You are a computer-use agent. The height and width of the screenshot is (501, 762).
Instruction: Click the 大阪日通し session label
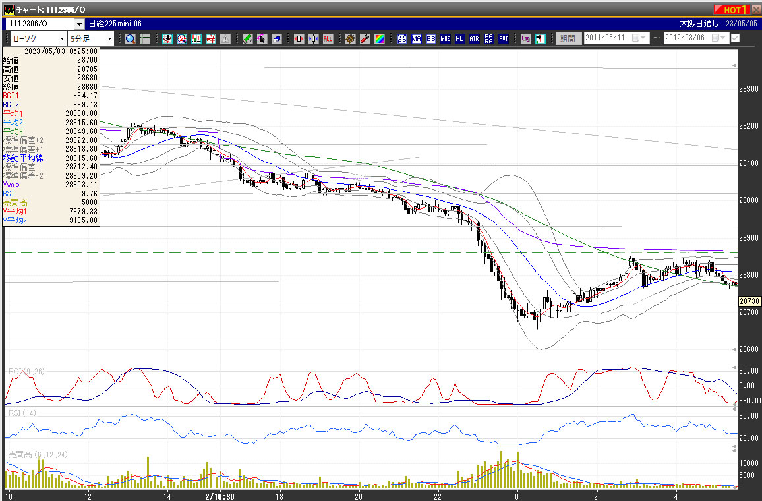coord(698,23)
